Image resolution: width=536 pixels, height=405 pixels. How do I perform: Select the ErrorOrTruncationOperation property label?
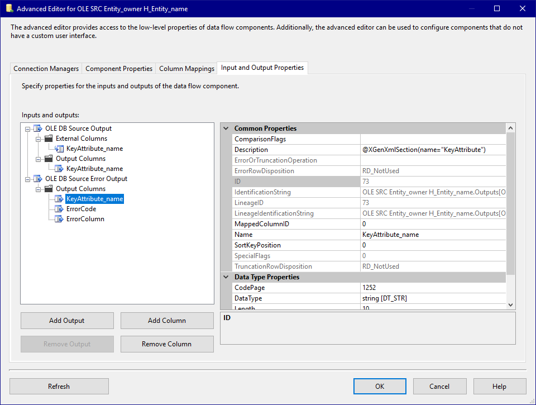coord(275,160)
